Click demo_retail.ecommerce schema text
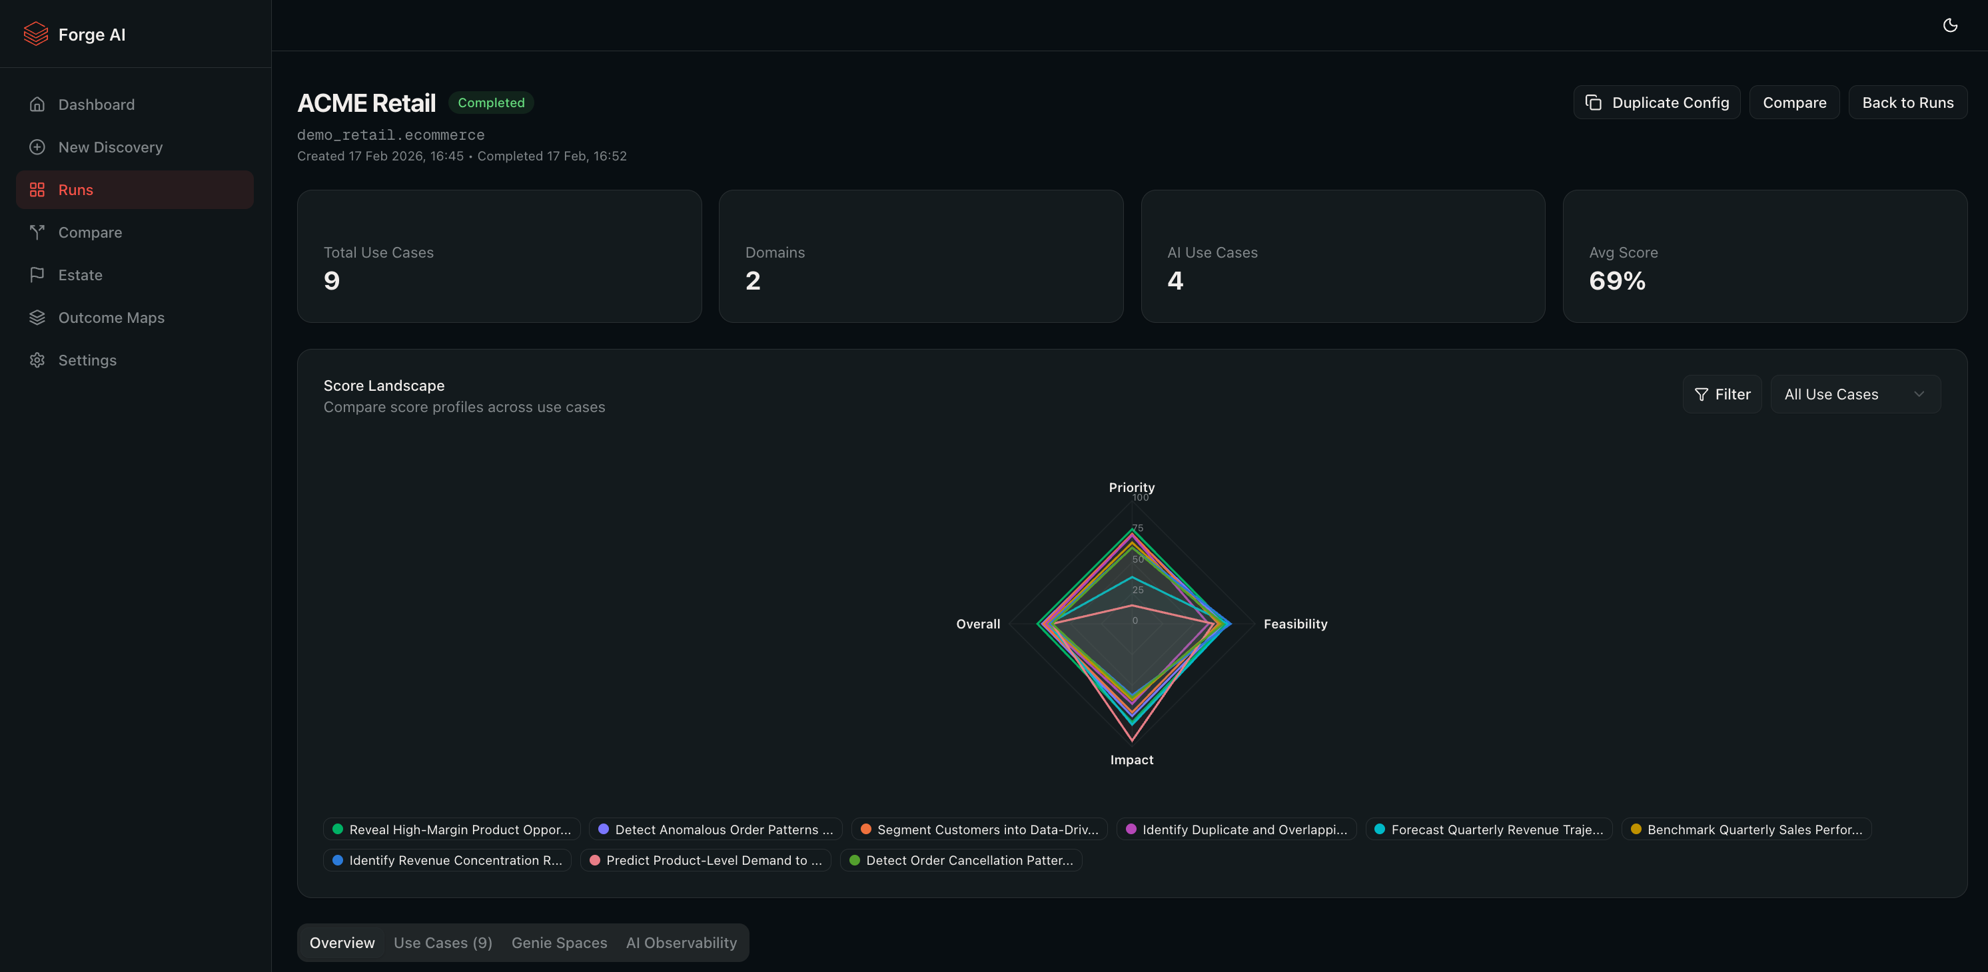Image resolution: width=1988 pixels, height=972 pixels. click(390, 135)
